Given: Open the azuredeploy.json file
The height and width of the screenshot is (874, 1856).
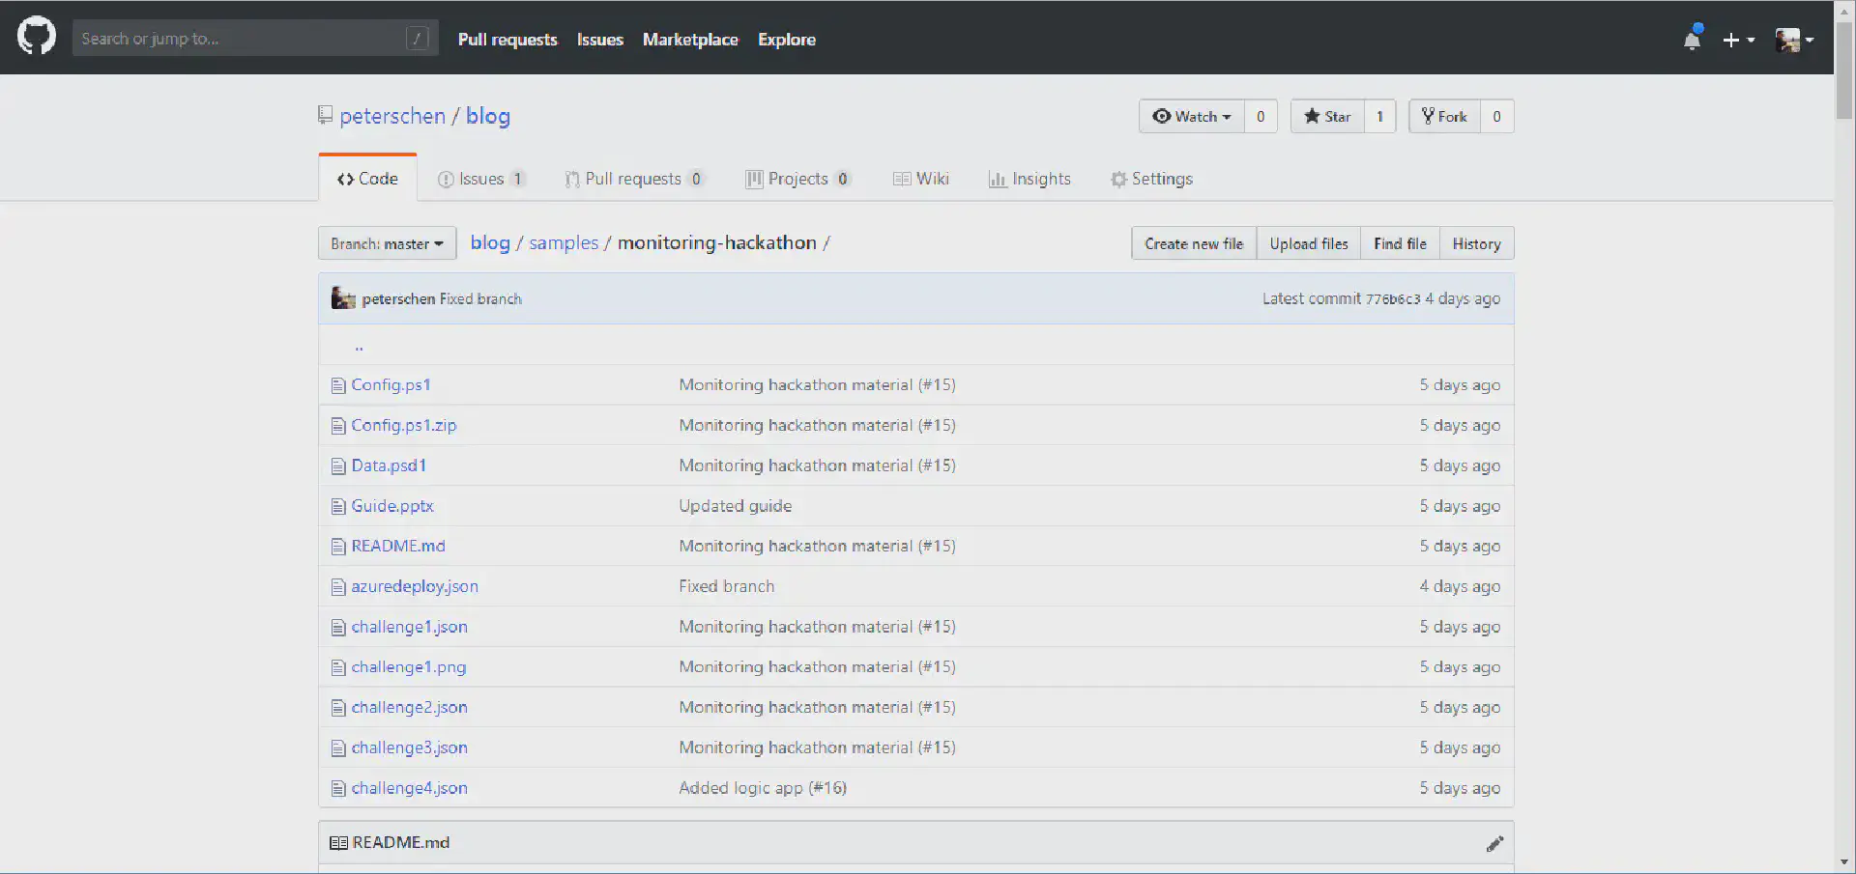Looking at the screenshot, I should pyautogui.click(x=415, y=587).
